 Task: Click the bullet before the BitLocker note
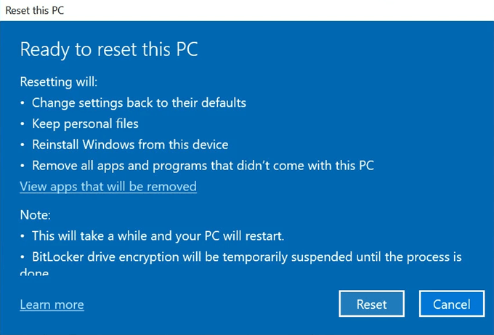(23, 258)
